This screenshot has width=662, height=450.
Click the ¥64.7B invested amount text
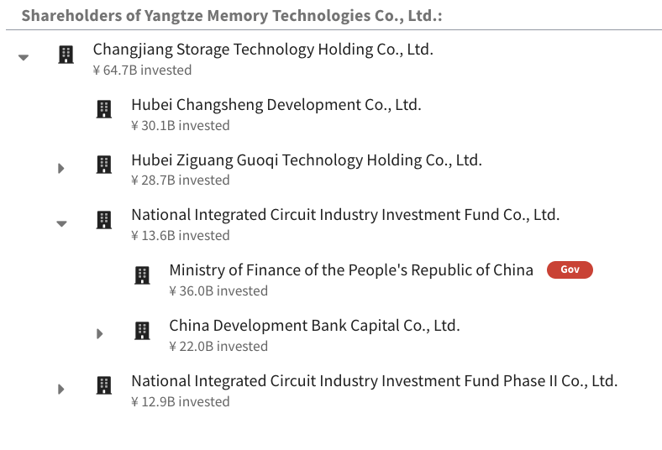pyautogui.click(x=142, y=71)
